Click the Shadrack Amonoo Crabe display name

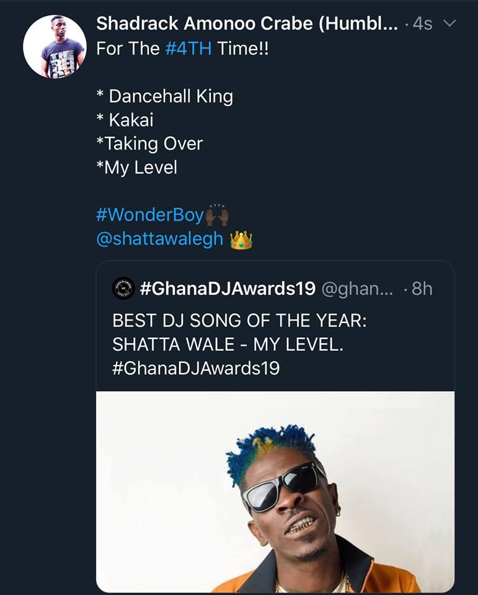pyautogui.click(x=246, y=24)
